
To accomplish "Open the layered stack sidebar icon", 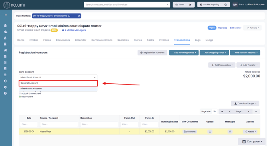I will [5, 26].
